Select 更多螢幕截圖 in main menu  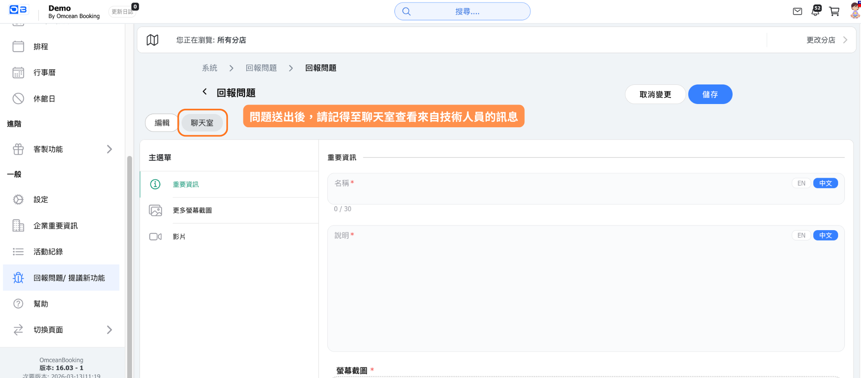pos(192,210)
